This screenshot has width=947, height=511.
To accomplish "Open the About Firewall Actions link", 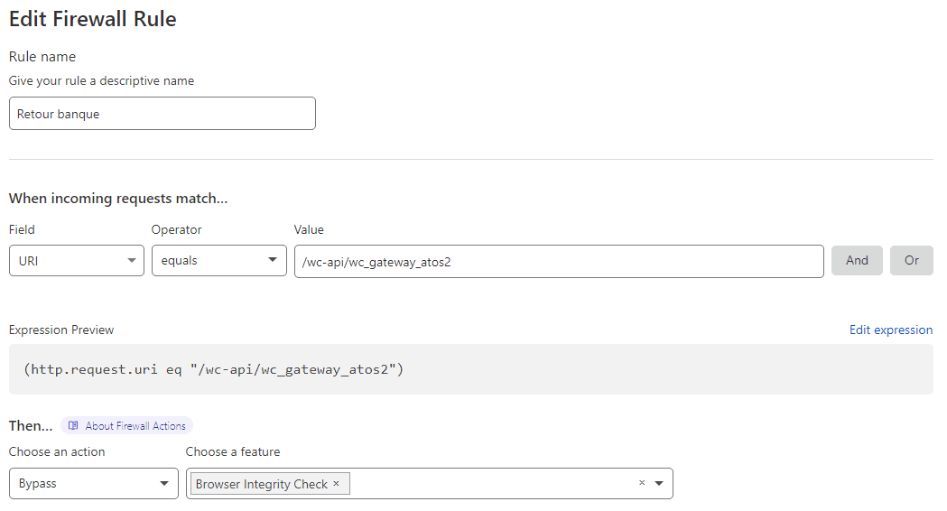I will tap(135, 426).
